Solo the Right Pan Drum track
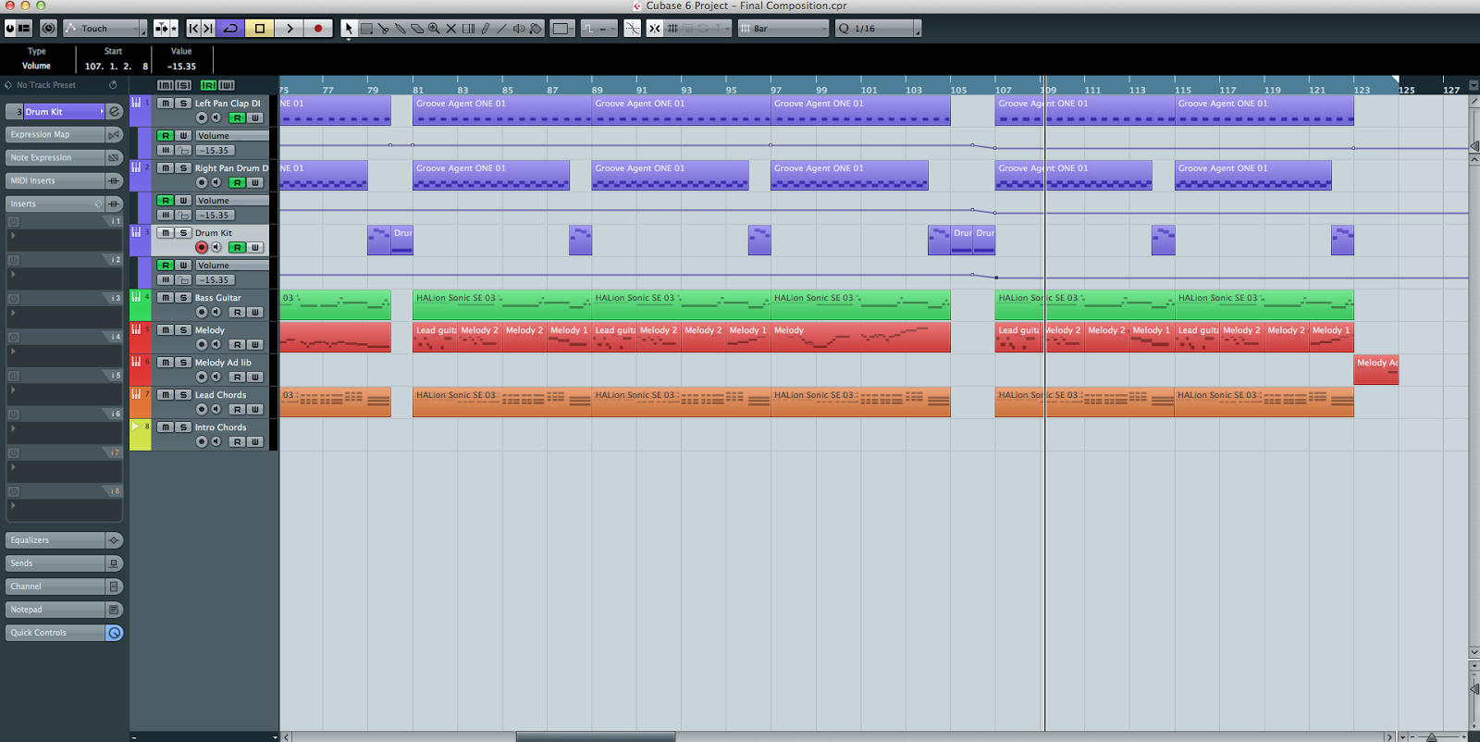 pyautogui.click(x=183, y=168)
